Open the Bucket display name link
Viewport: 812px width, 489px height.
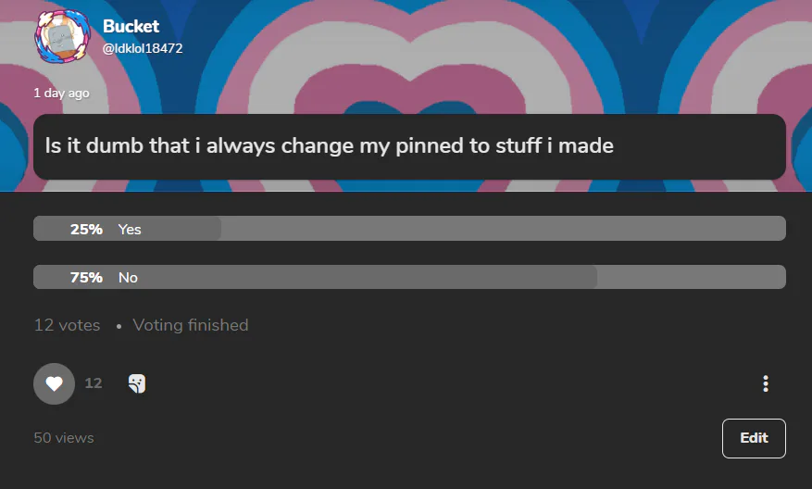[131, 26]
